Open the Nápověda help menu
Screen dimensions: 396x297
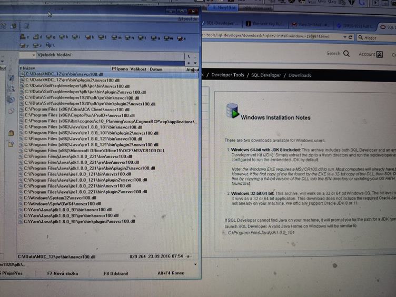click(187, 19)
